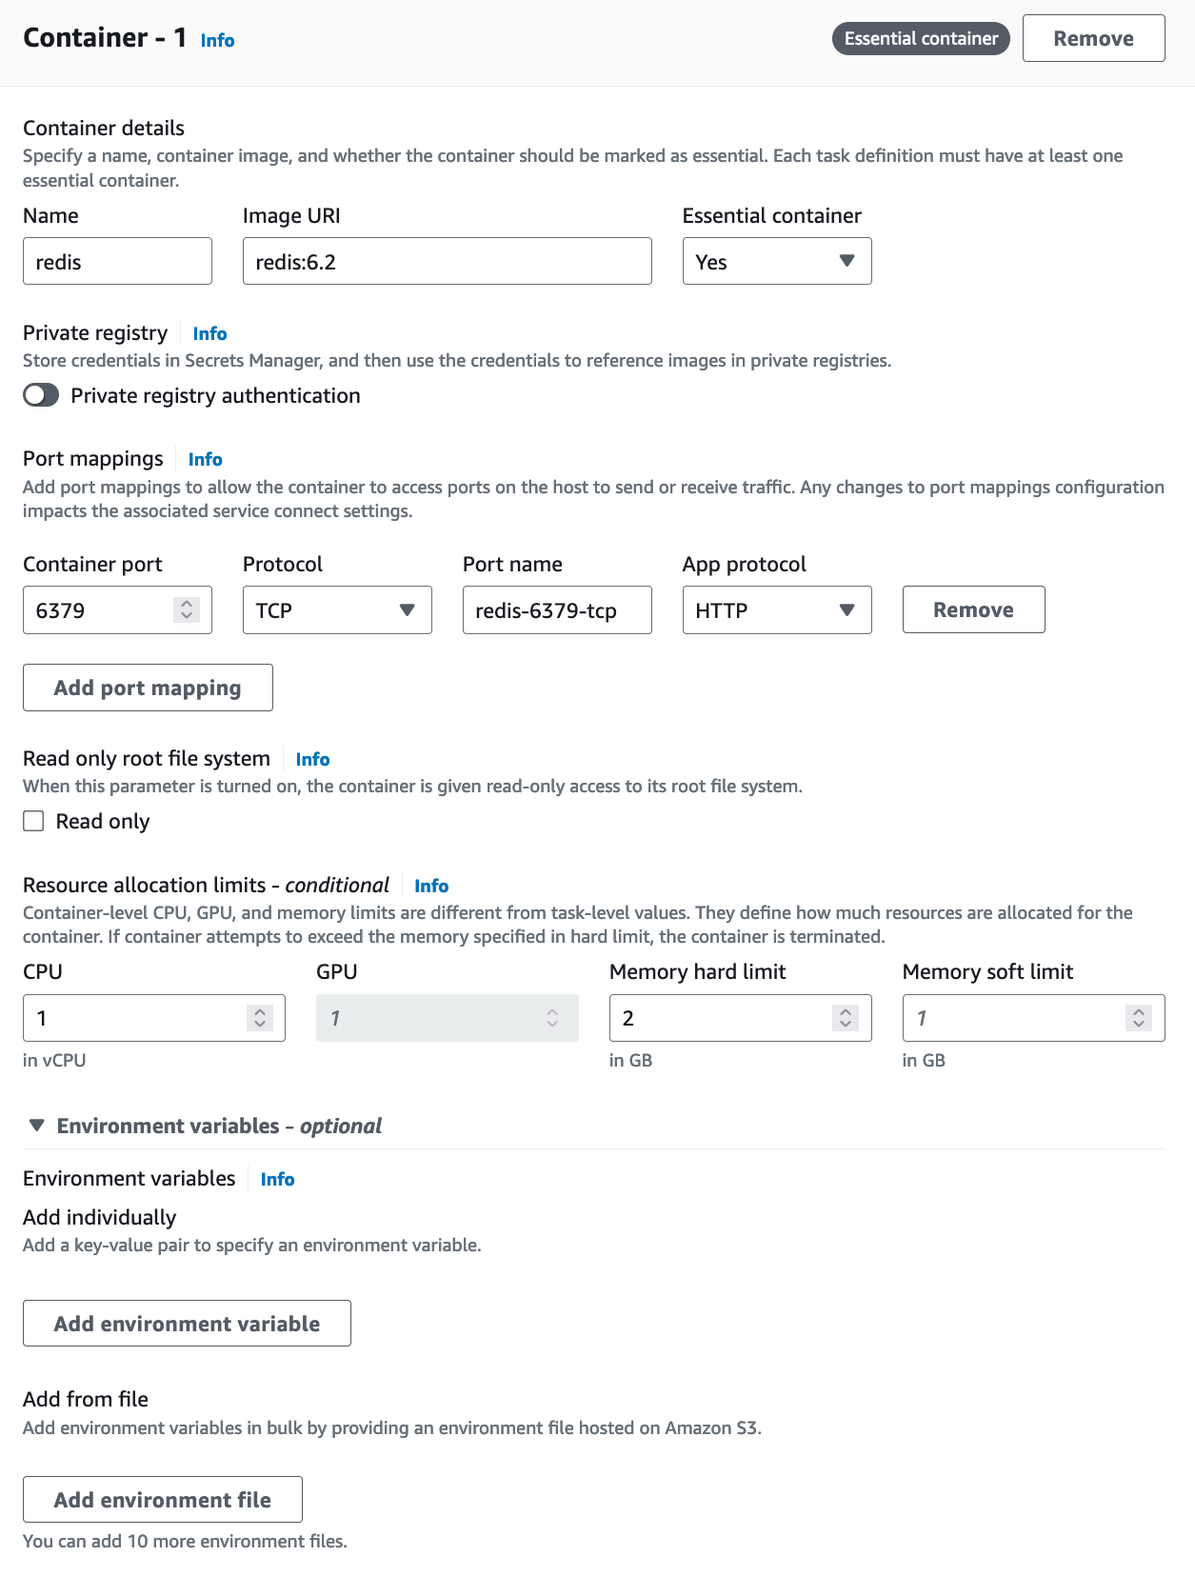Viewport: 1195px width, 1576px height.
Task: Check the Read only checkbox
Action: 34,821
